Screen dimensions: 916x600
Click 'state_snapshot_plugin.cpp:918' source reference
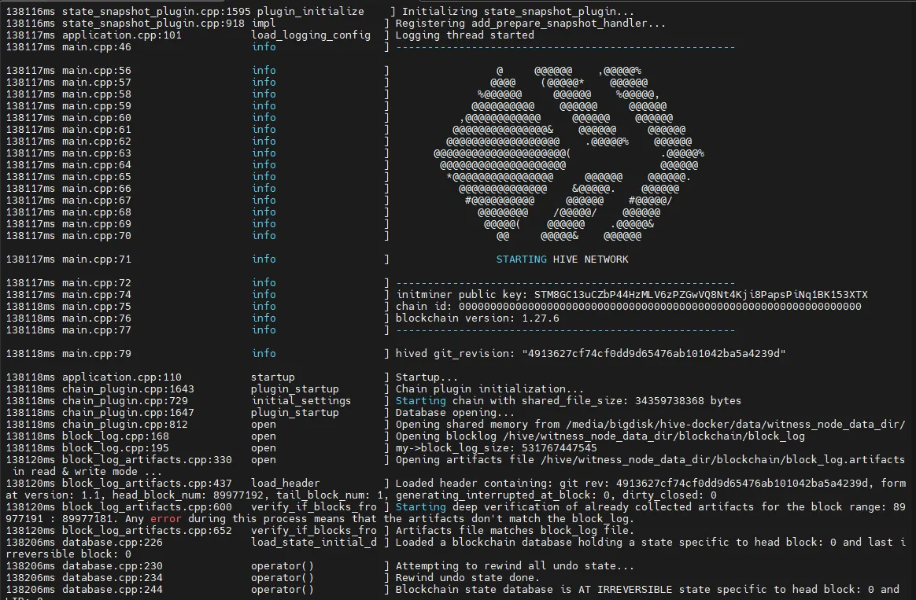pos(153,24)
